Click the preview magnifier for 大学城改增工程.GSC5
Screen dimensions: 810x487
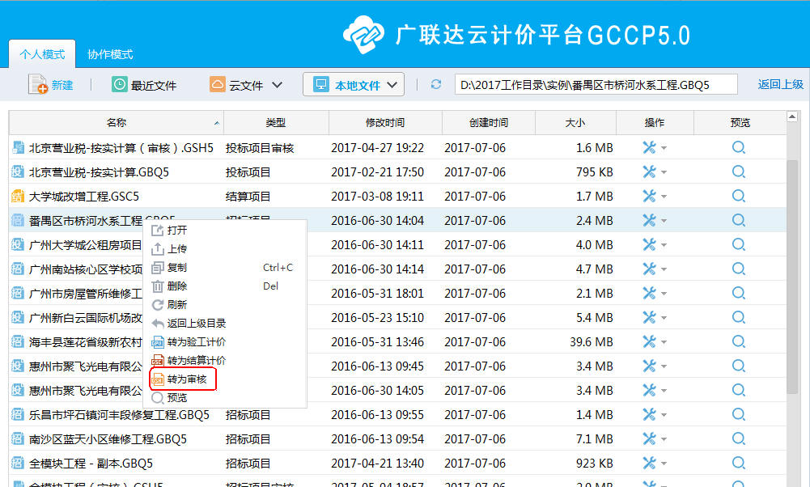coord(738,197)
